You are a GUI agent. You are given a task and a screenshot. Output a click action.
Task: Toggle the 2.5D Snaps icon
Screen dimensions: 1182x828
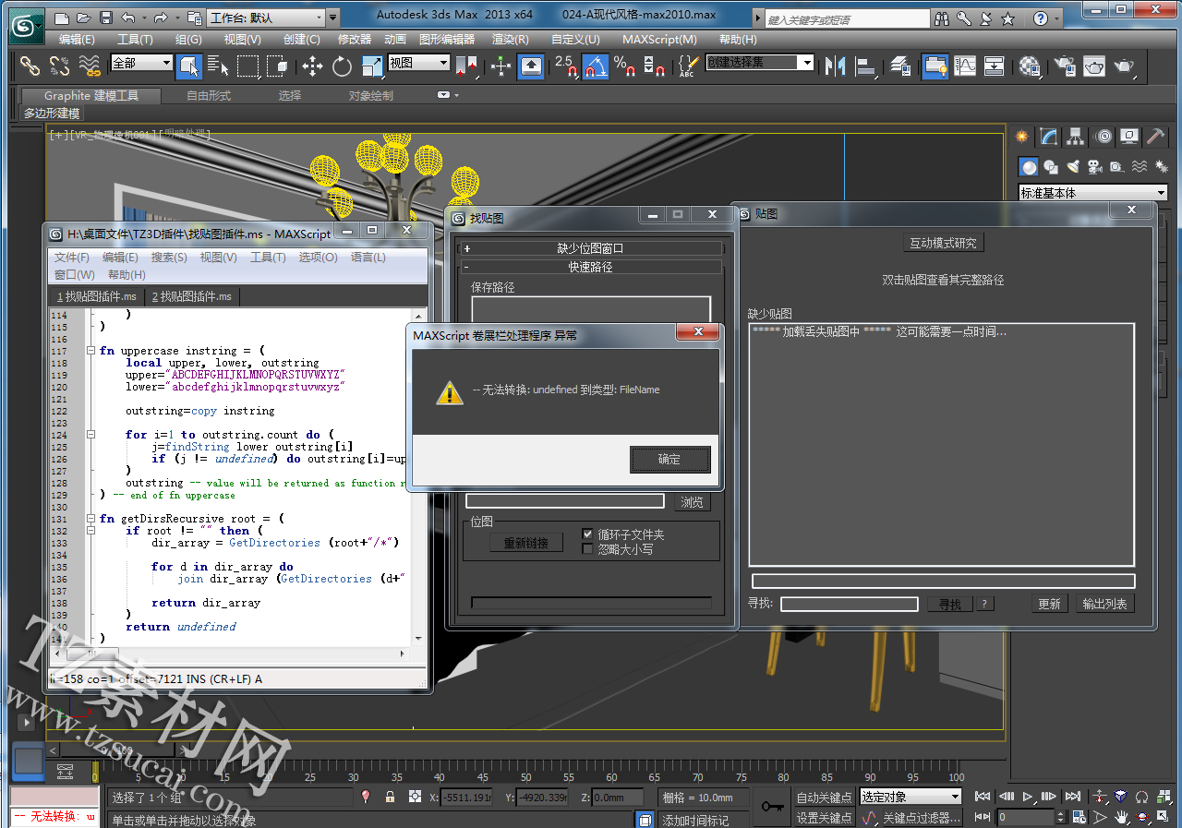565,66
